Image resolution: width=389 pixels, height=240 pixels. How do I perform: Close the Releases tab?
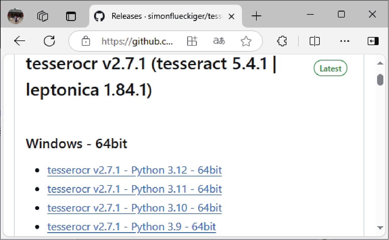point(231,16)
